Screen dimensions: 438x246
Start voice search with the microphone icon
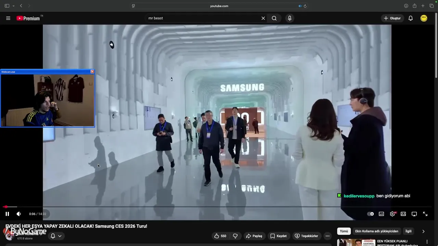click(x=289, y=18)
